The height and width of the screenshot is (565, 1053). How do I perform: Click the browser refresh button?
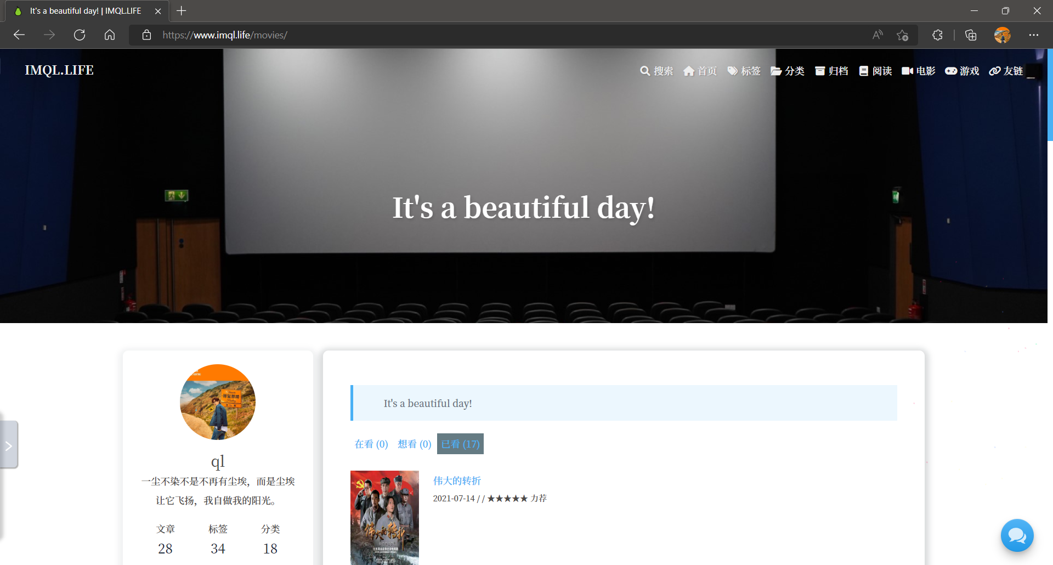80,35
